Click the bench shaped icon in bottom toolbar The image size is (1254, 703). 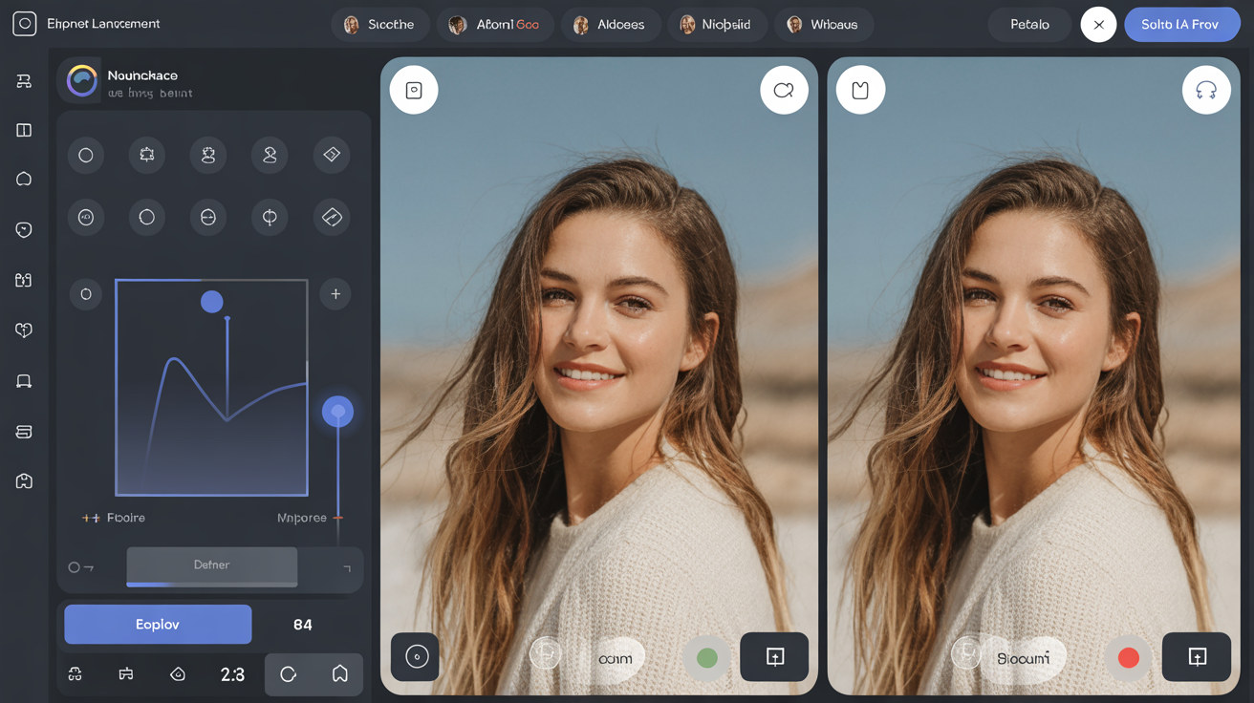[125, 674]
